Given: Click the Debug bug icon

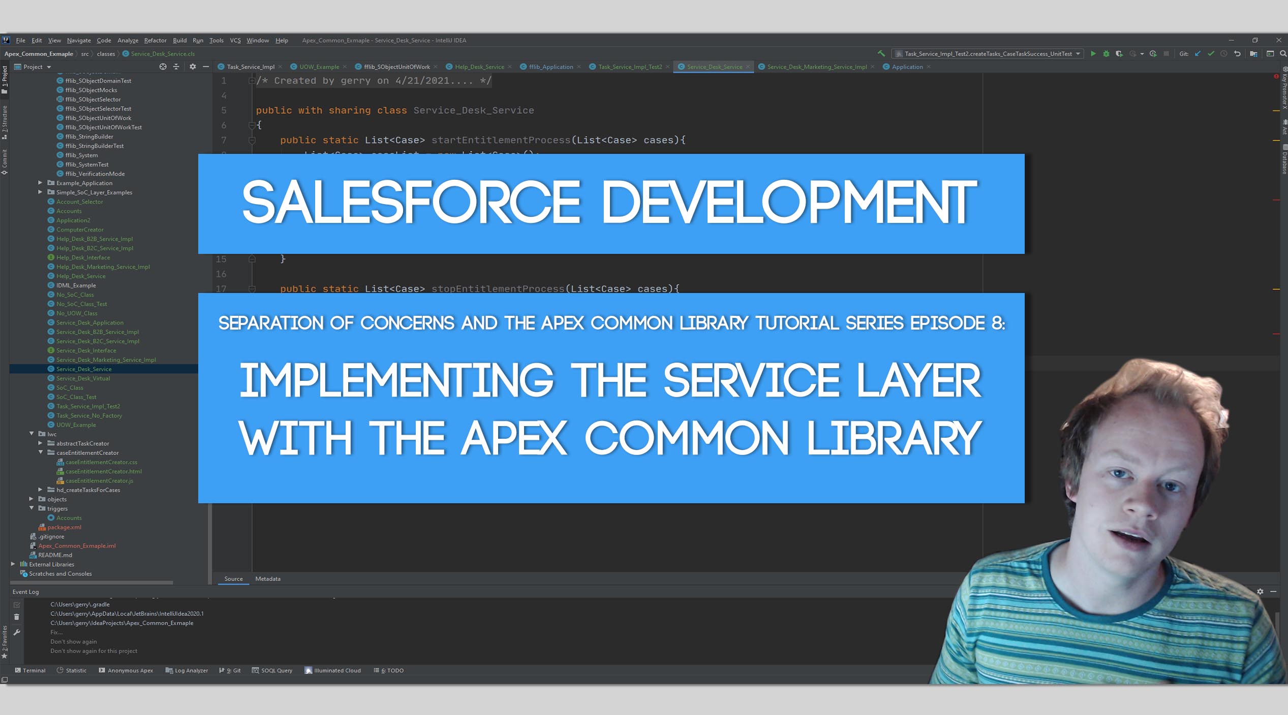Looking at the screenshot, I should [x=1106, y=54].
